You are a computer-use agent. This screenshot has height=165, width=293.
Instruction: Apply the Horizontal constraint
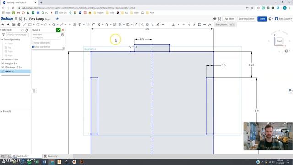[x=163, y=24]
